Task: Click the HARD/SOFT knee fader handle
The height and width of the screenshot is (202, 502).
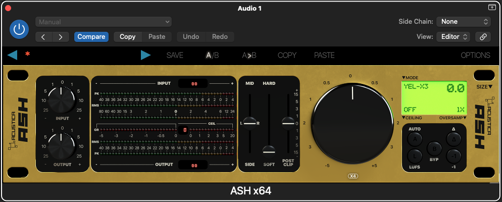Action: pos(269,151)
